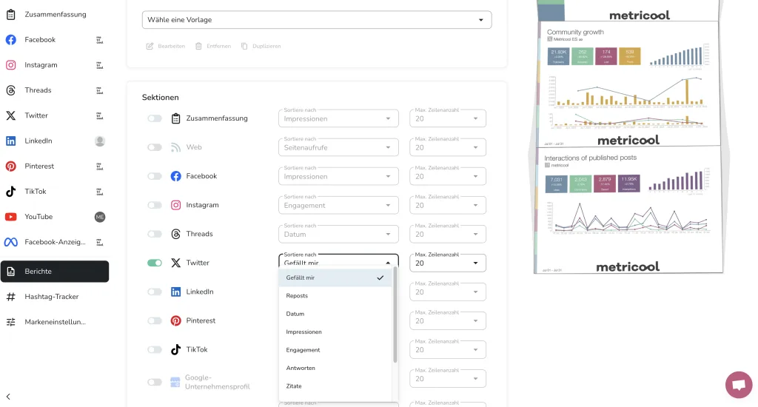Turn on the Instagram section toggle

pos(155,205)
